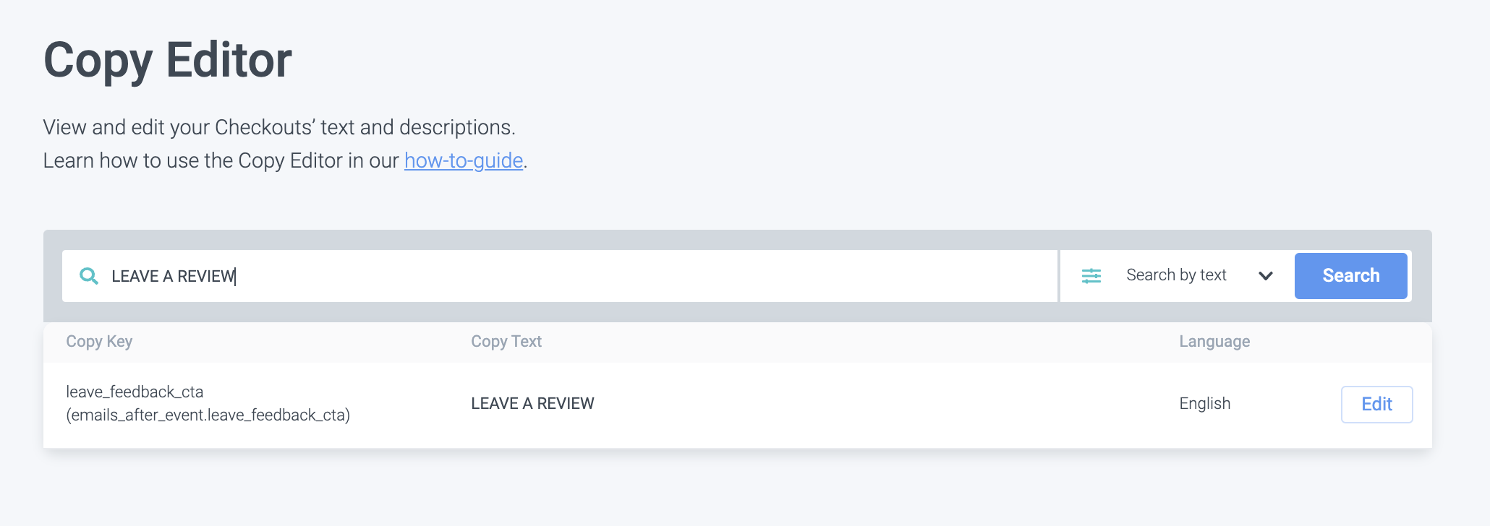This screenshot has width=1490, height=526.
Task: Click the English language cell
Action: [1204, 404]
